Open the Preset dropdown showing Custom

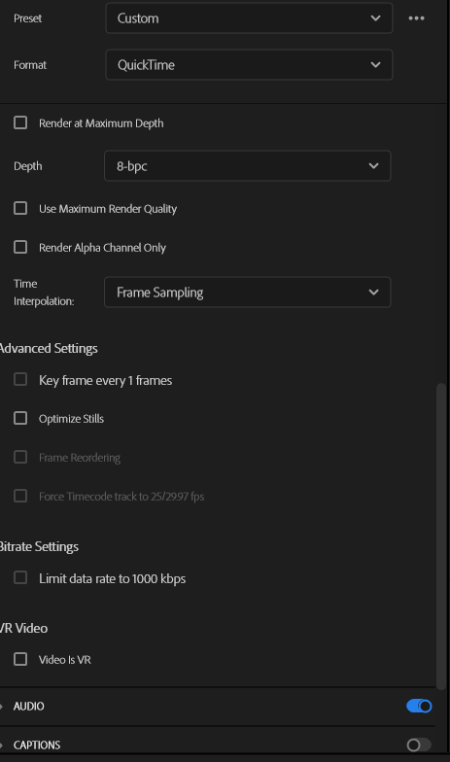(249, 18)
